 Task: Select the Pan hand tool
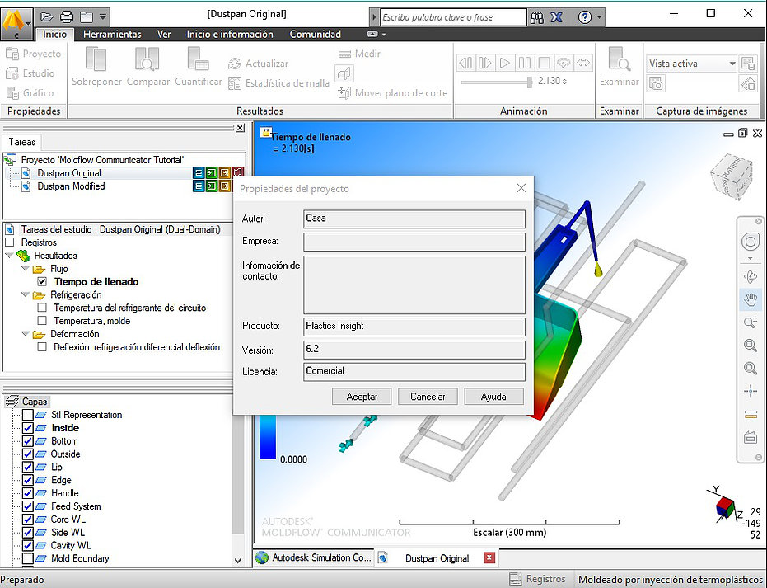tap(750, 299)
